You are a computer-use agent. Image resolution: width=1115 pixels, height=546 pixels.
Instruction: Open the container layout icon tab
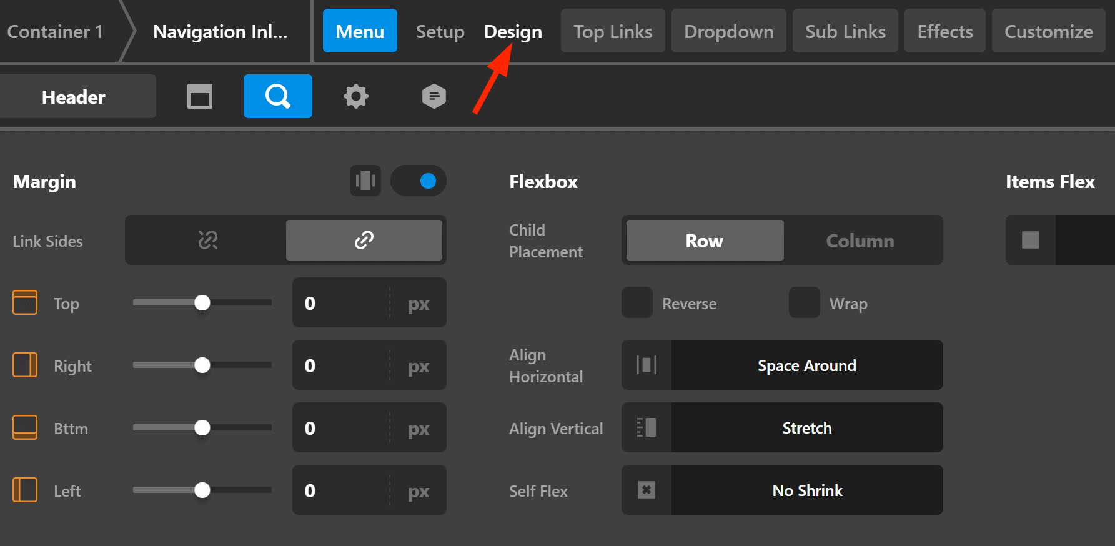200,96
